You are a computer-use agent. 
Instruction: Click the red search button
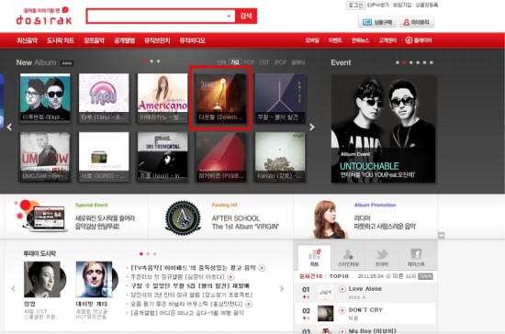[x=246, y=17]
